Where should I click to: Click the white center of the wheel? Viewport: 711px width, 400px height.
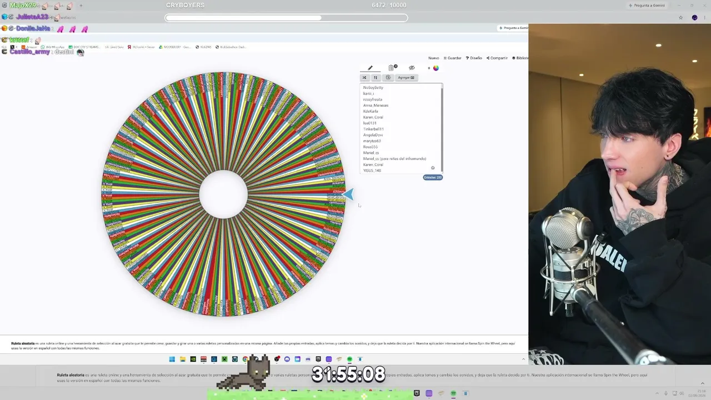[223, 194]
